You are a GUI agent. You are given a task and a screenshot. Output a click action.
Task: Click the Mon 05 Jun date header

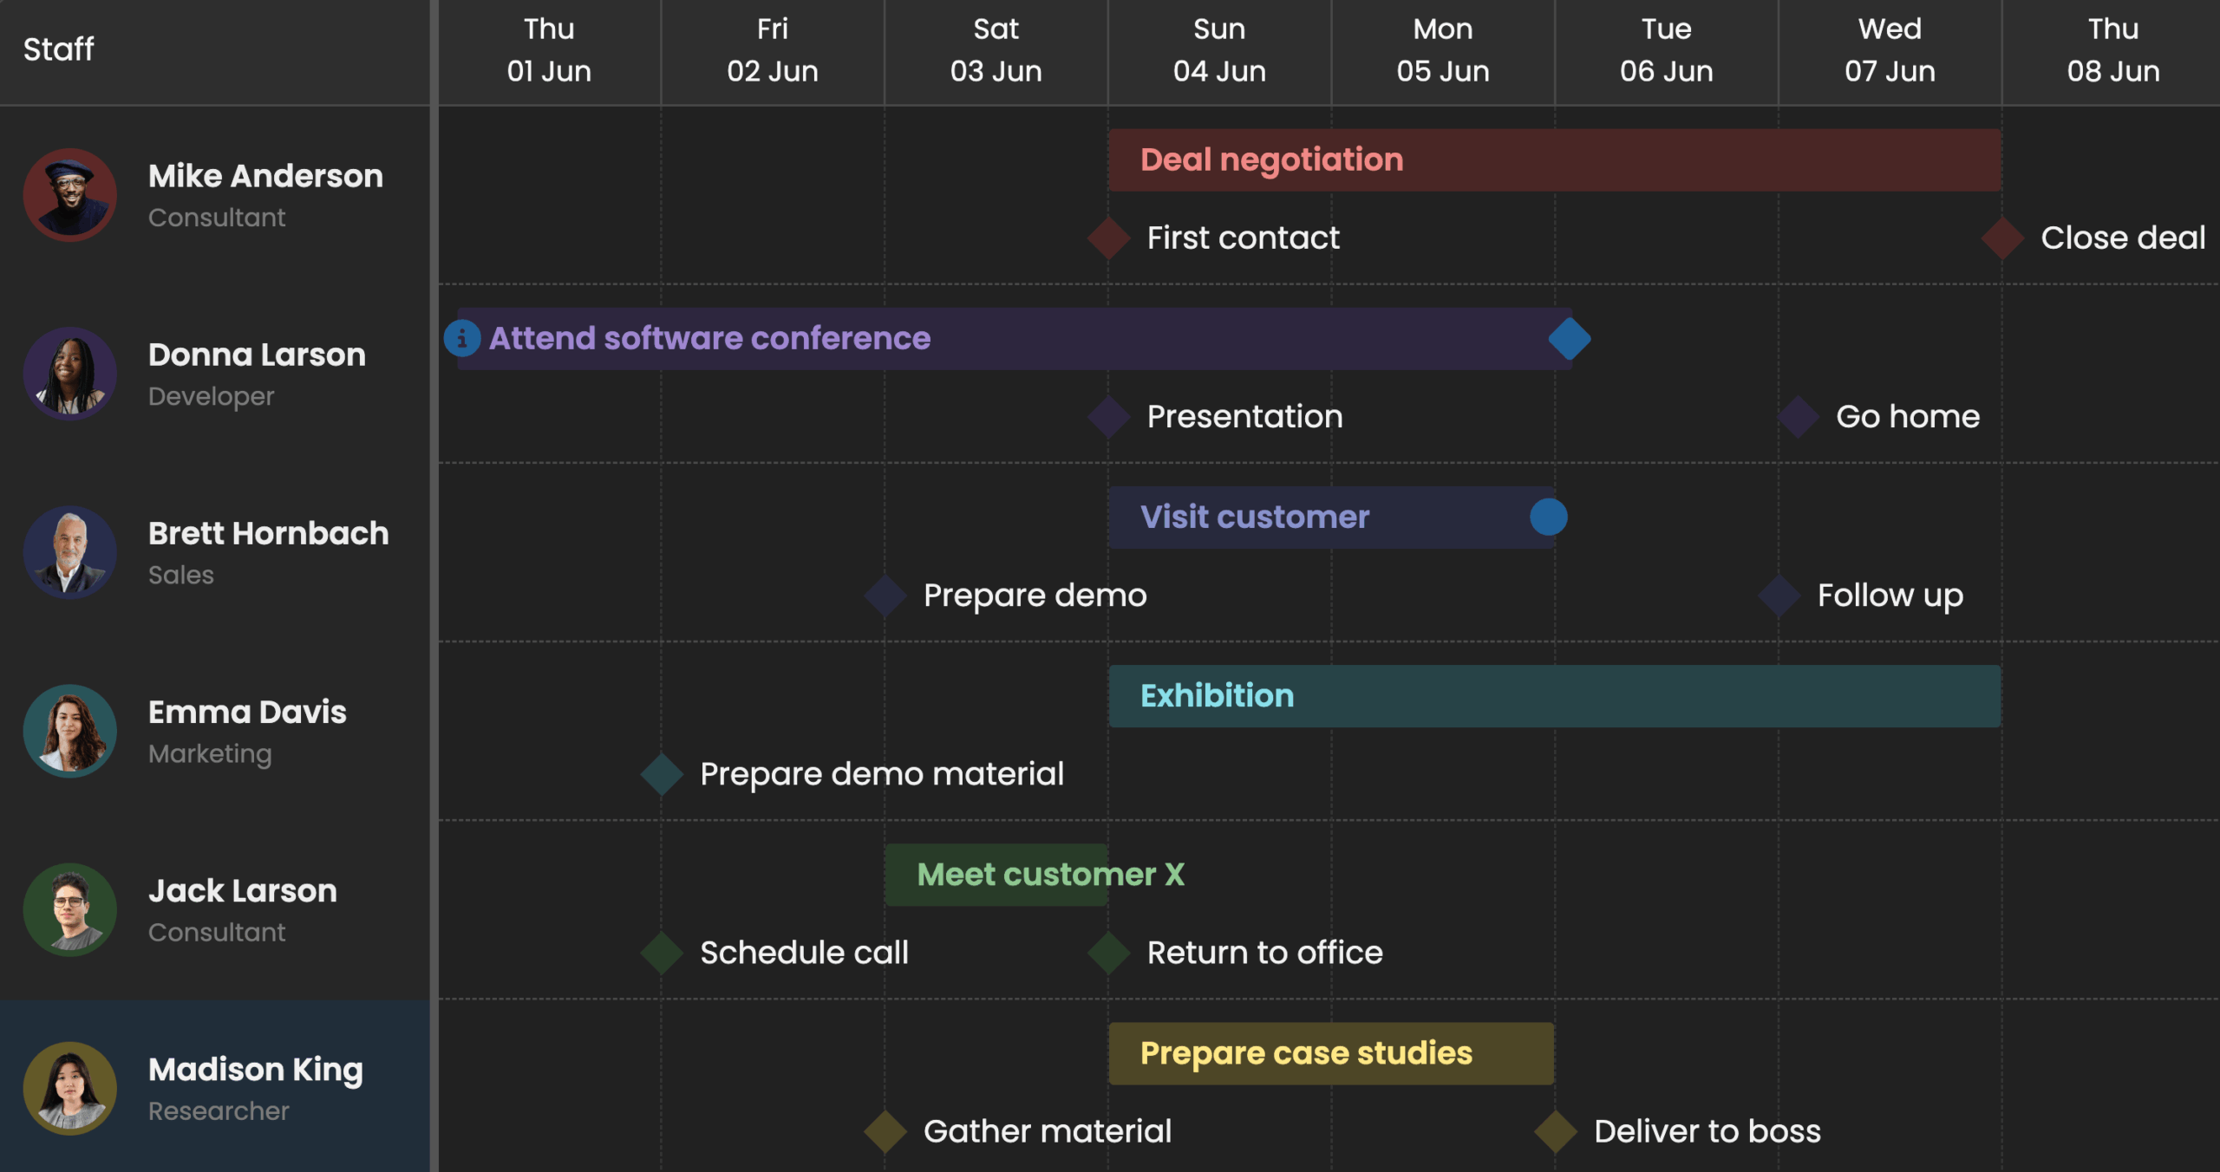[1442, 50]
